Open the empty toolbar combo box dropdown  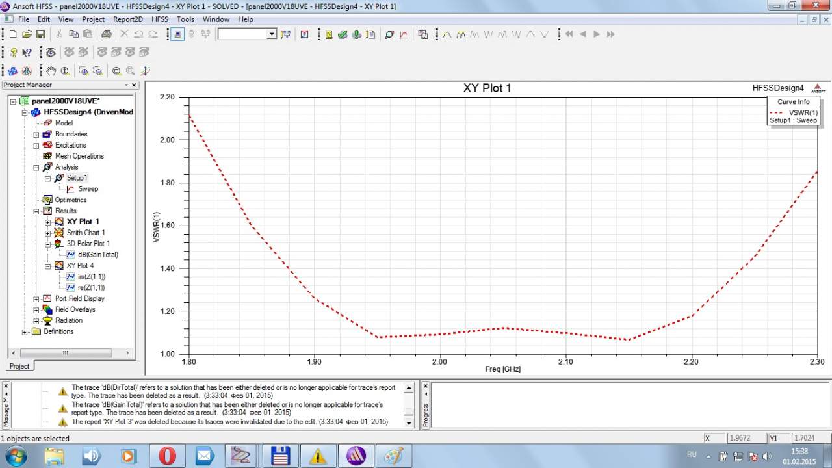[272, 34]
